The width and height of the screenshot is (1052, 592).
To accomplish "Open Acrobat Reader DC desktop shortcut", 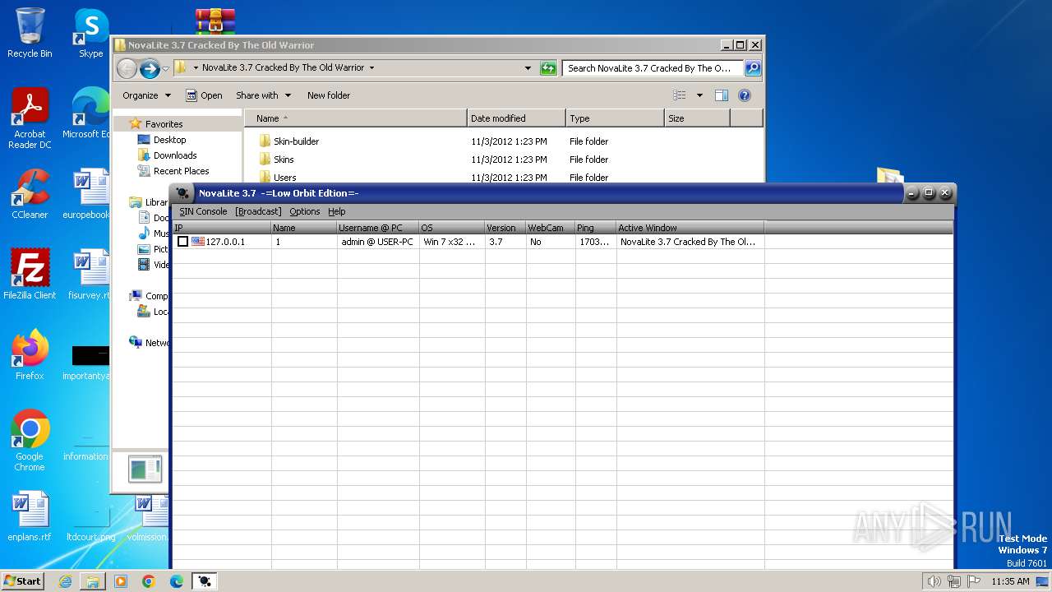I will coord(30,118).
